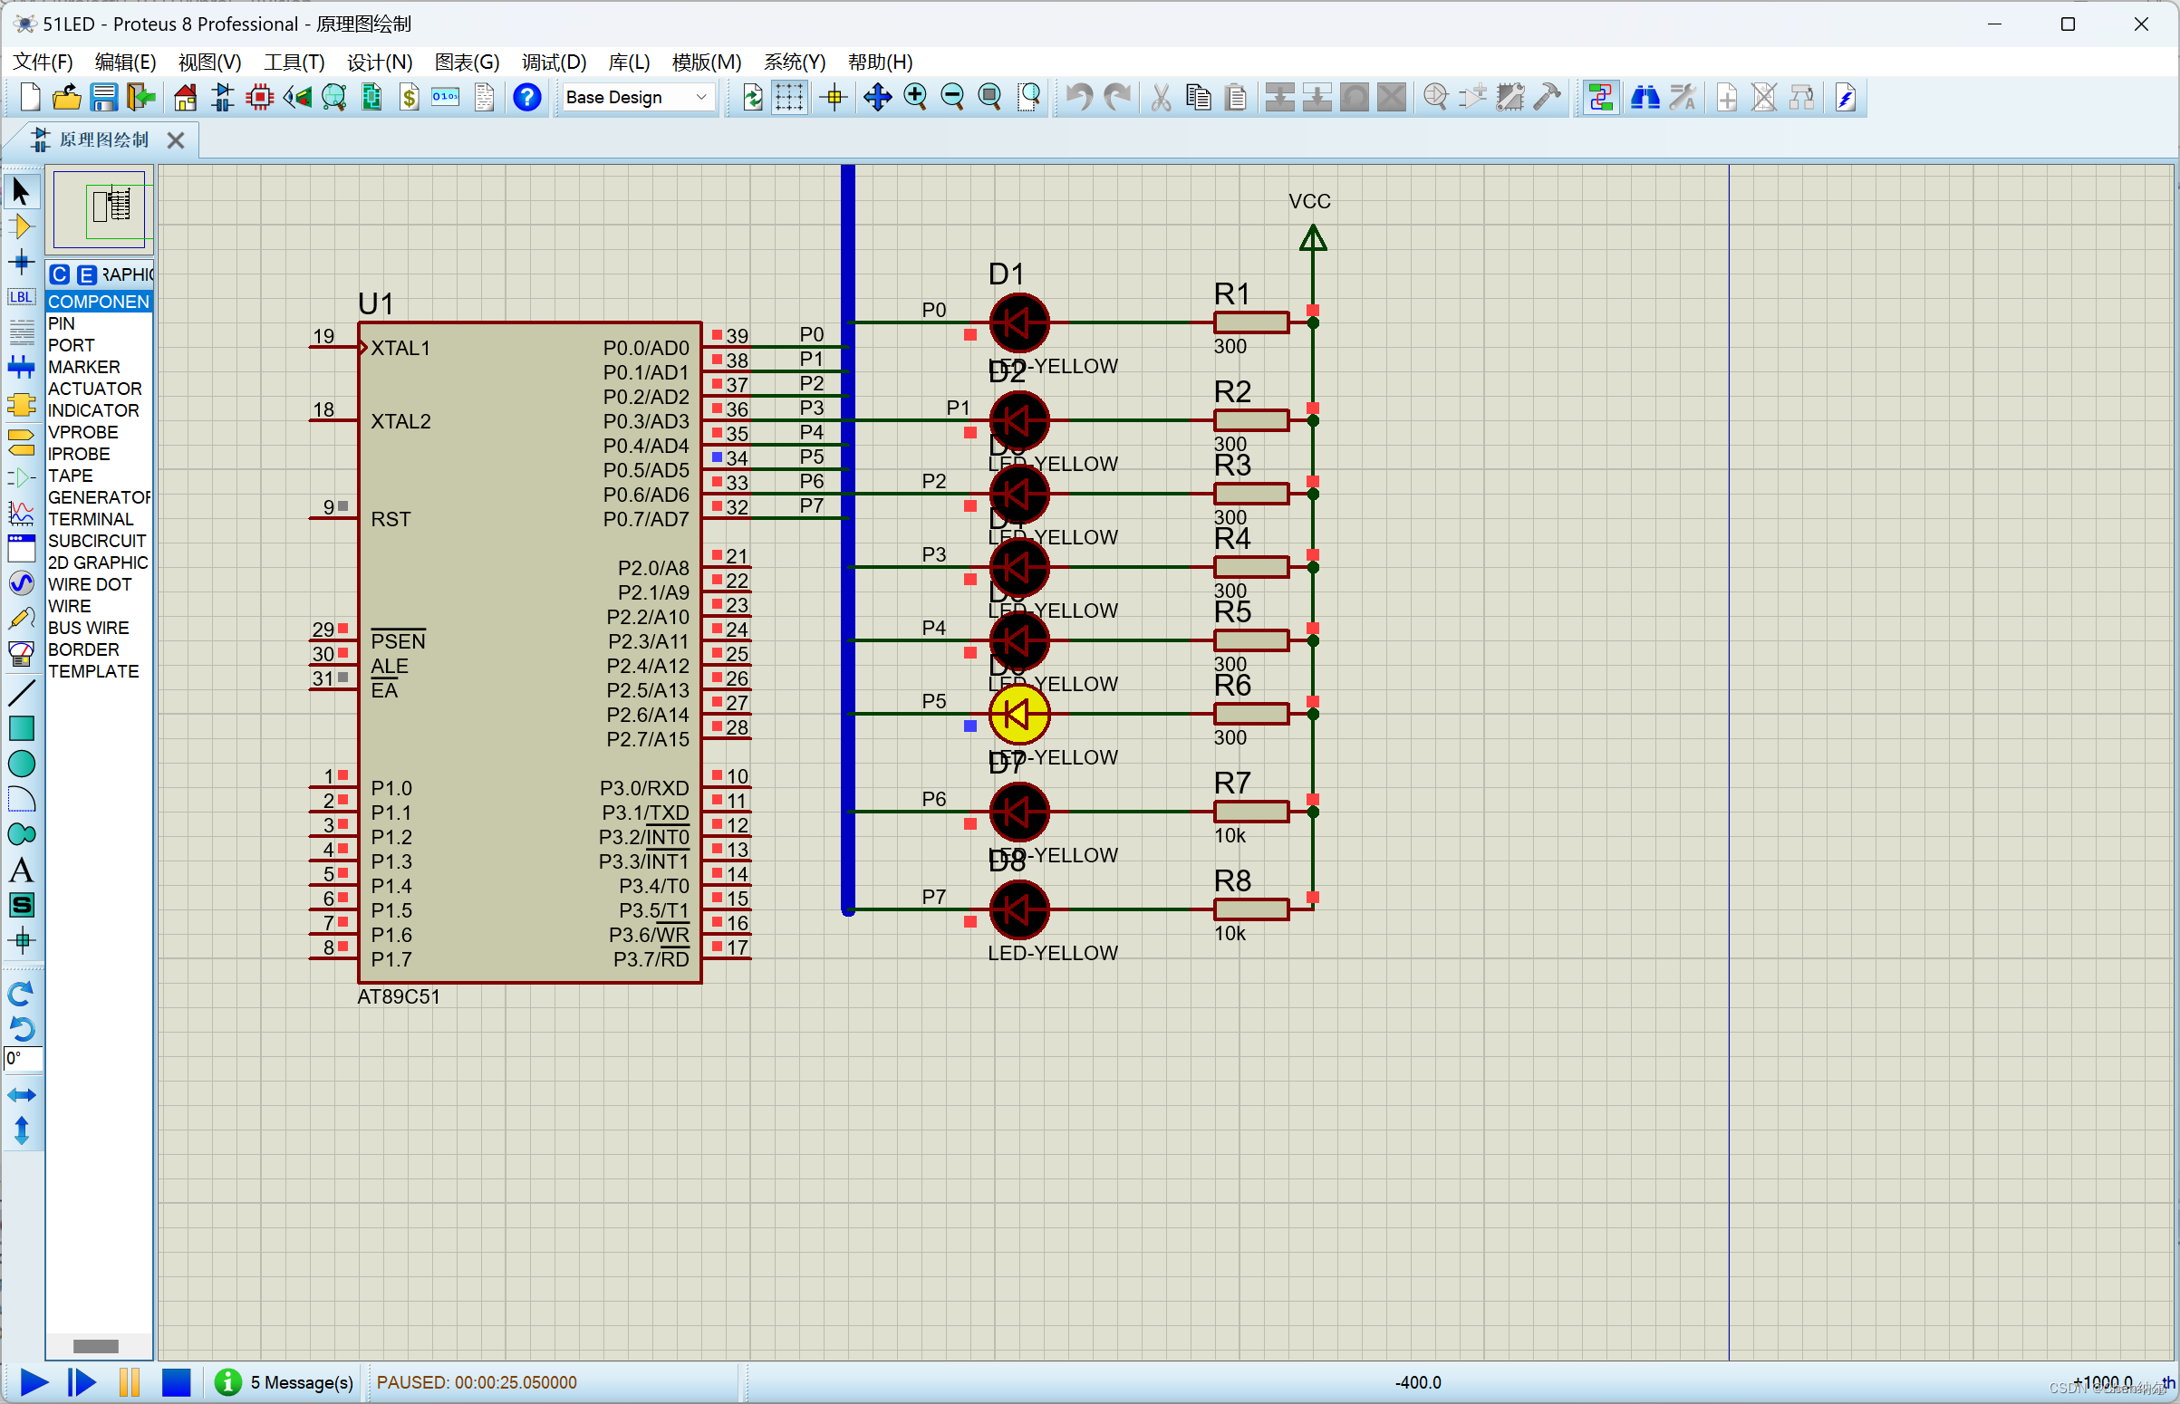Click the VCC power terminal
This screenshot has width=2180, height=1404.
coord(1312,239)
